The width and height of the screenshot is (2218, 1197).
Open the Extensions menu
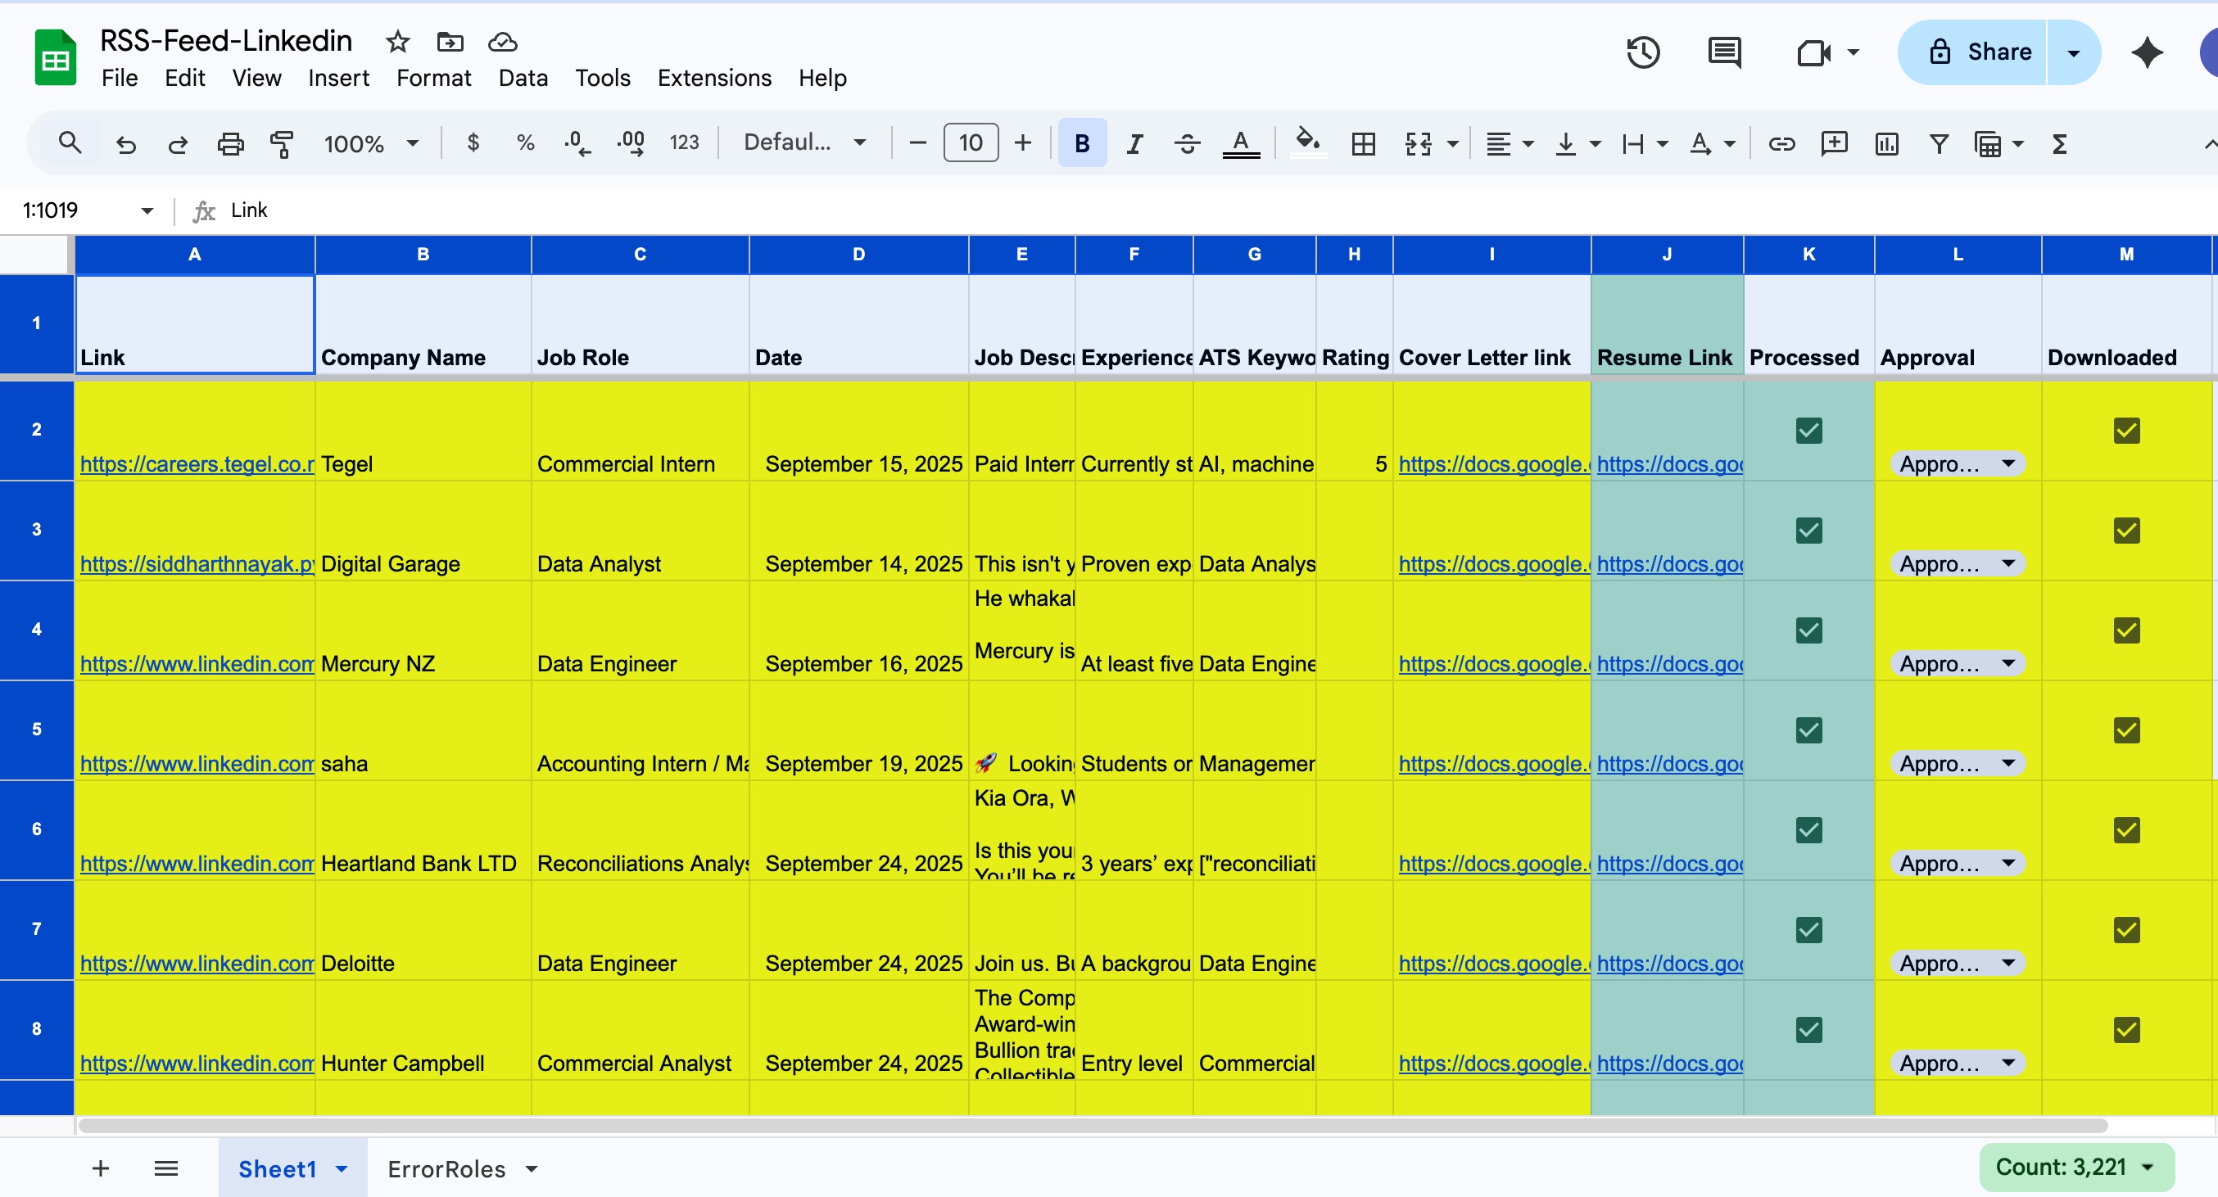713,79
